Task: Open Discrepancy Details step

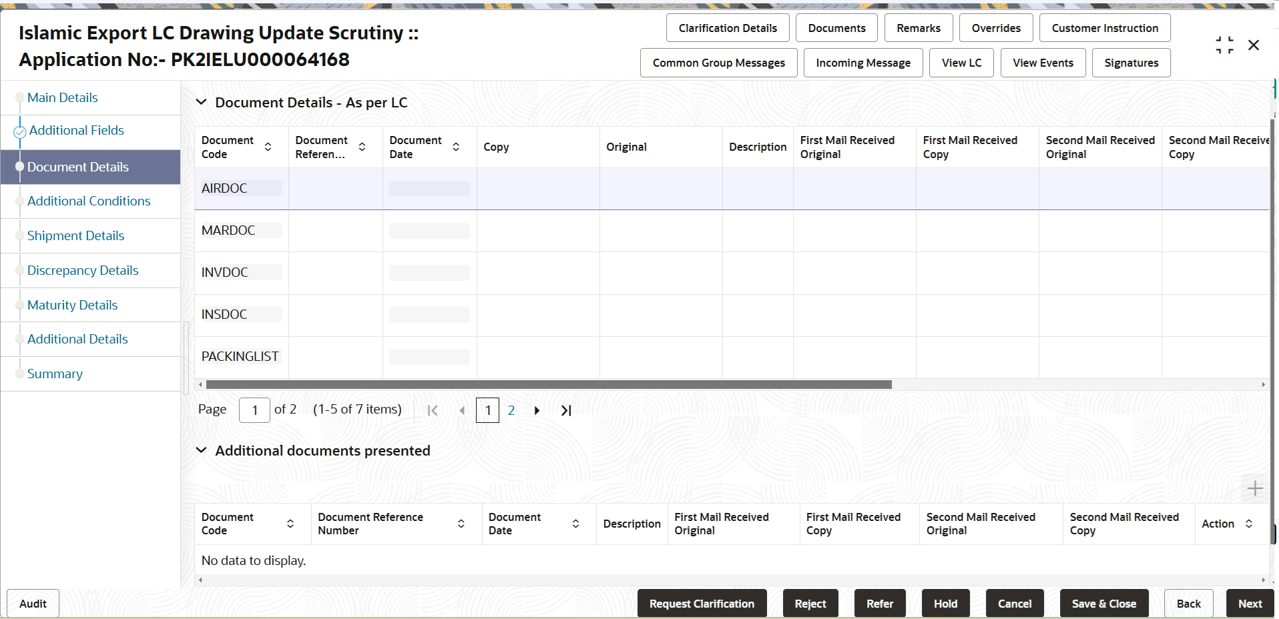Action: pos(83,270)
